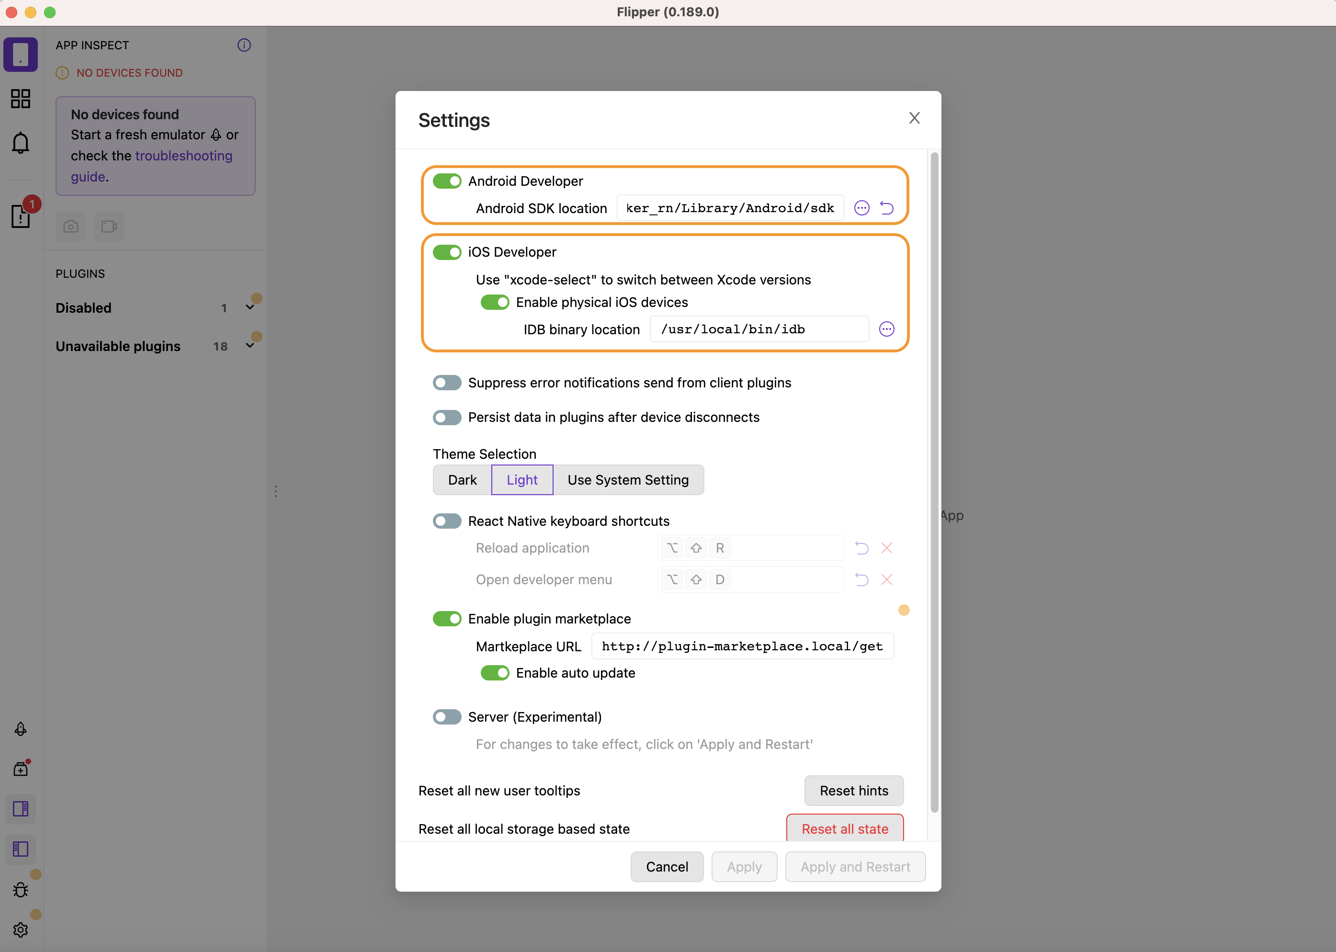Viewport: 1336px width, 952px height.
Task: Report a bug using the bug icon
Action: click(x=21, y=889)
